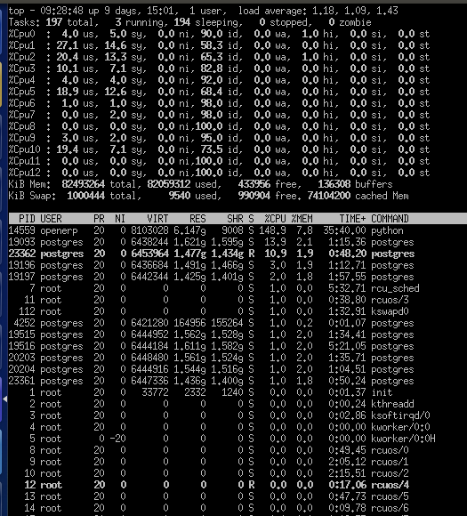Click the python command name
Image resolution: width=467 pixels, height=516 pixels.
pyautogui.click(x=387, y=230)
